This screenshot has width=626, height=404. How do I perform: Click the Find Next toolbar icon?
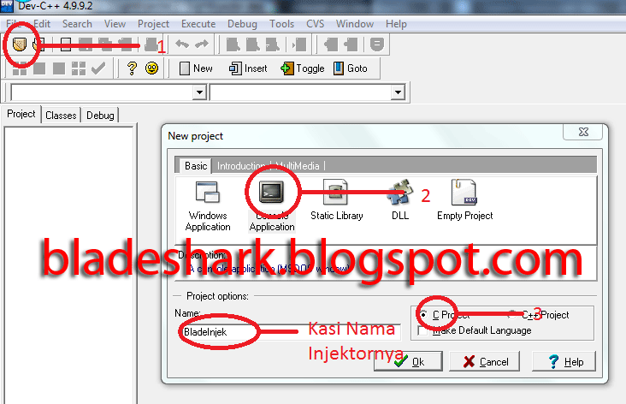(272, 45)
